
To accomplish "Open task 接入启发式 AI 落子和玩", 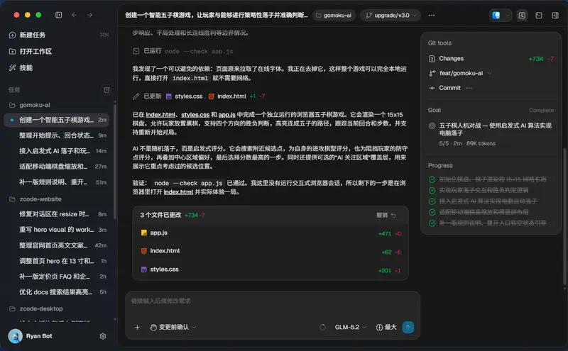I will [x=57, y=151].
